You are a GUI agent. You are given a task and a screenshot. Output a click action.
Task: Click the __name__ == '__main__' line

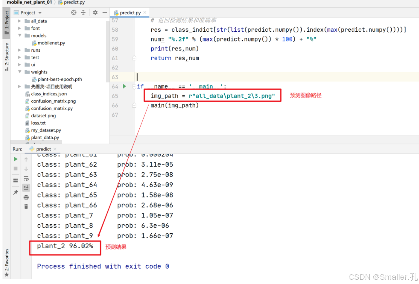182,87
